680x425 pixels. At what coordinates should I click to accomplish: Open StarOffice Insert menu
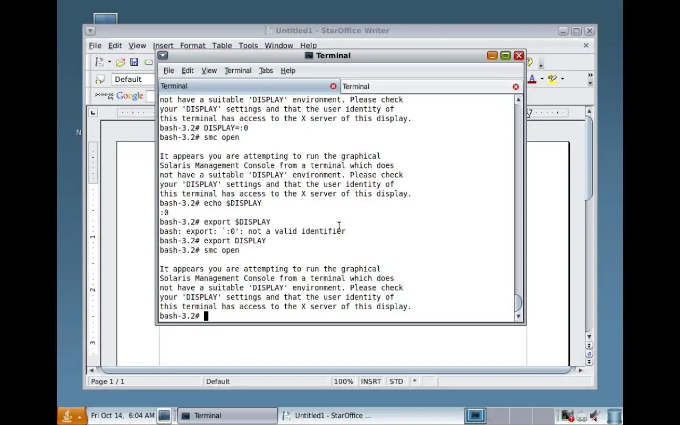tap(163, 46)
